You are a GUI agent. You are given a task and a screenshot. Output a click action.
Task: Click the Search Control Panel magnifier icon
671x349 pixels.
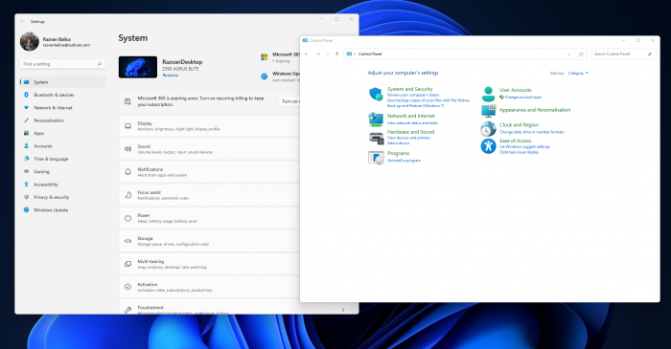coord(650,55)
